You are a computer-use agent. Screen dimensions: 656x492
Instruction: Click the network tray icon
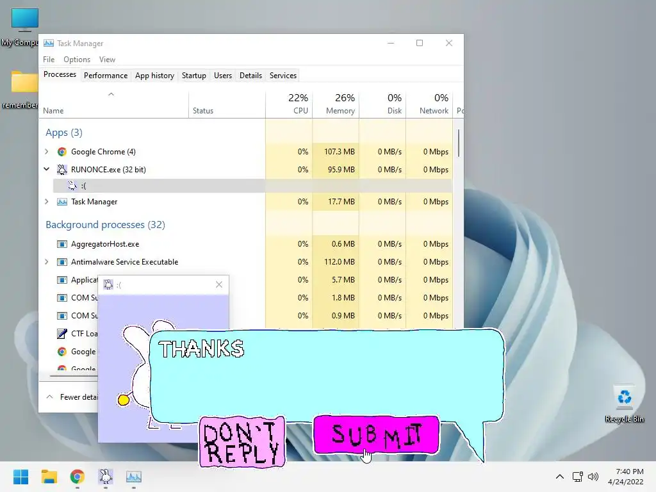click(578, 477)
